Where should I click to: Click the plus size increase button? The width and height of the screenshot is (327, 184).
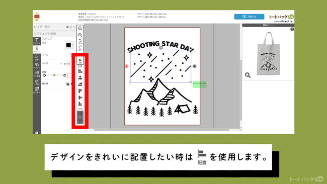tap(65, 64)
